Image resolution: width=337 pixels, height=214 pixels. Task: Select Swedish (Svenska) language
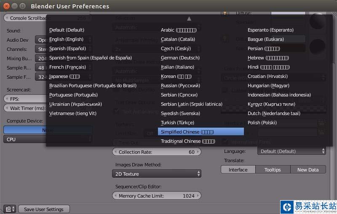tap(180, 113)
